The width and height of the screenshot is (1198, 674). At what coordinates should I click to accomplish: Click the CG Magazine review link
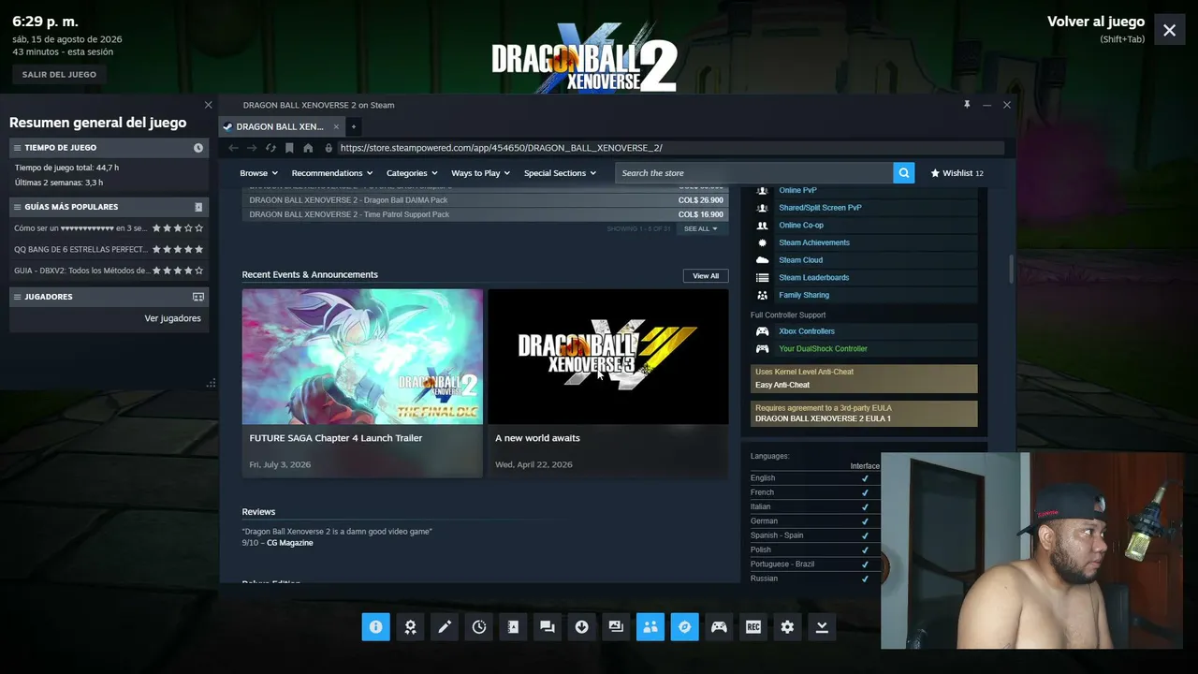pos(290,543)
